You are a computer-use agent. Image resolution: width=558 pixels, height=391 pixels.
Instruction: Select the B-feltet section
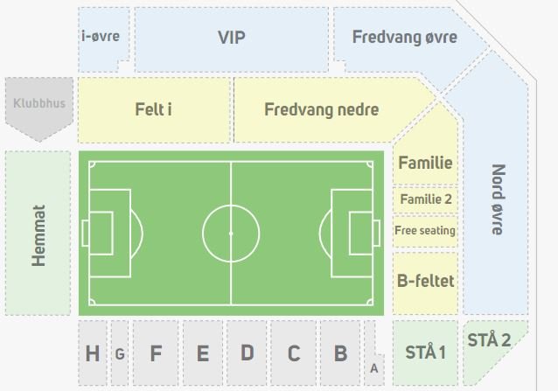[x=425, y=283]
